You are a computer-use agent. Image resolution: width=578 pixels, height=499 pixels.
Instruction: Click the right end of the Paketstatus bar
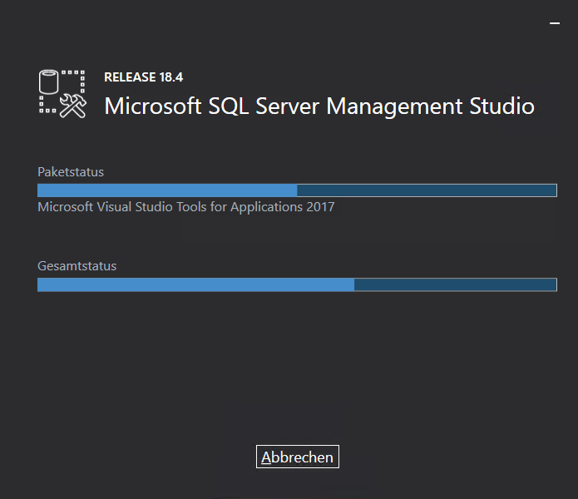pyautogui.click(x=552, y=190)
